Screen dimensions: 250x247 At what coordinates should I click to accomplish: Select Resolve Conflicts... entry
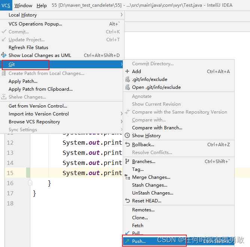pyautogui.click(x=179, y=152)
